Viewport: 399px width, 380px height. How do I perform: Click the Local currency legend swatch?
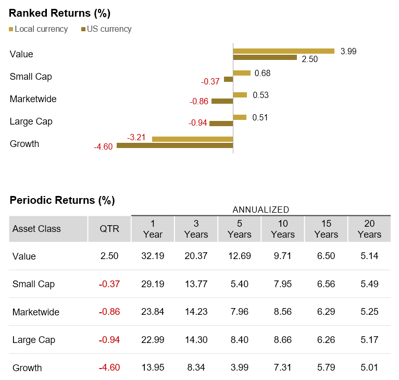pyautogui.click(x=11, y=29)
